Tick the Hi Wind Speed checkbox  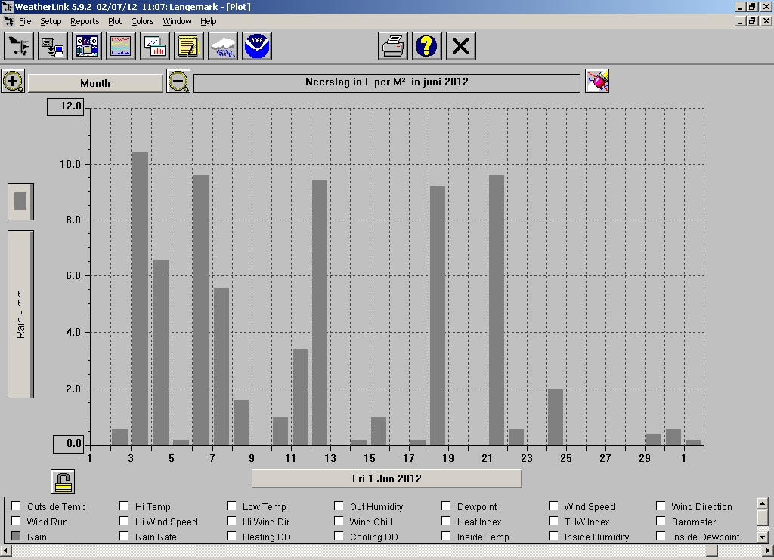click(125, 521)
